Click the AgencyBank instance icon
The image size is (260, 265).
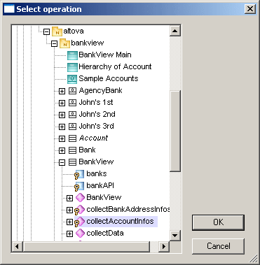[72, 91]
